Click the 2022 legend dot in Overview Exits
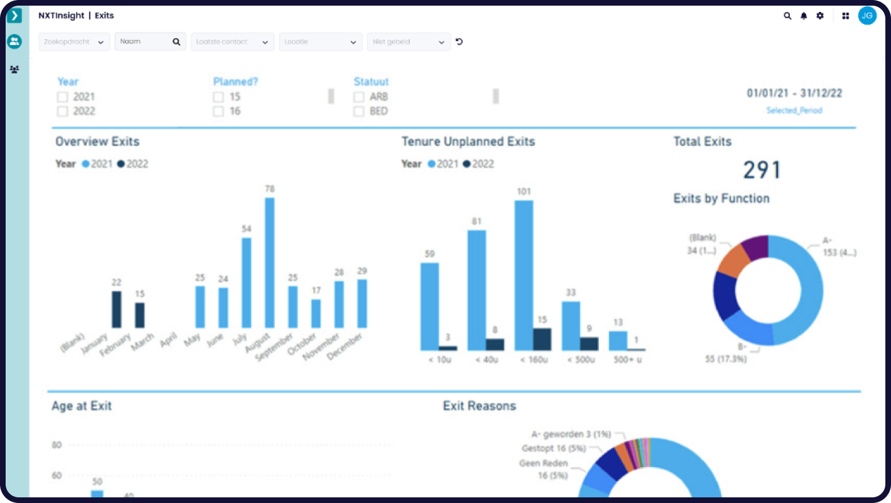The width and height of the screenshot is (891, 503). click(121, 164)
